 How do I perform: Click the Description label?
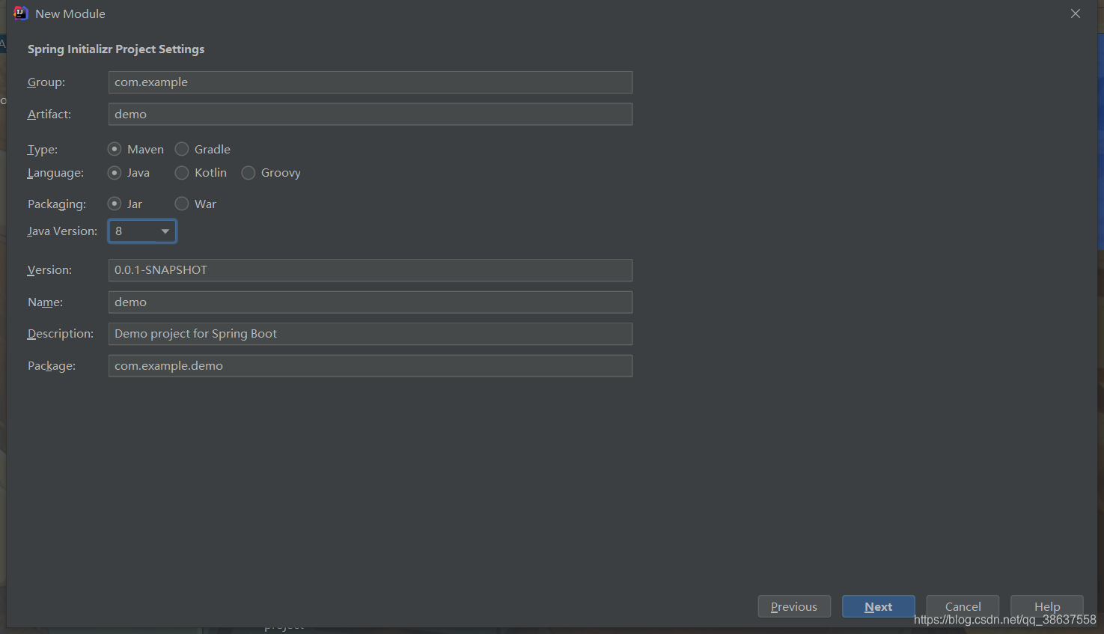(61, 334)
